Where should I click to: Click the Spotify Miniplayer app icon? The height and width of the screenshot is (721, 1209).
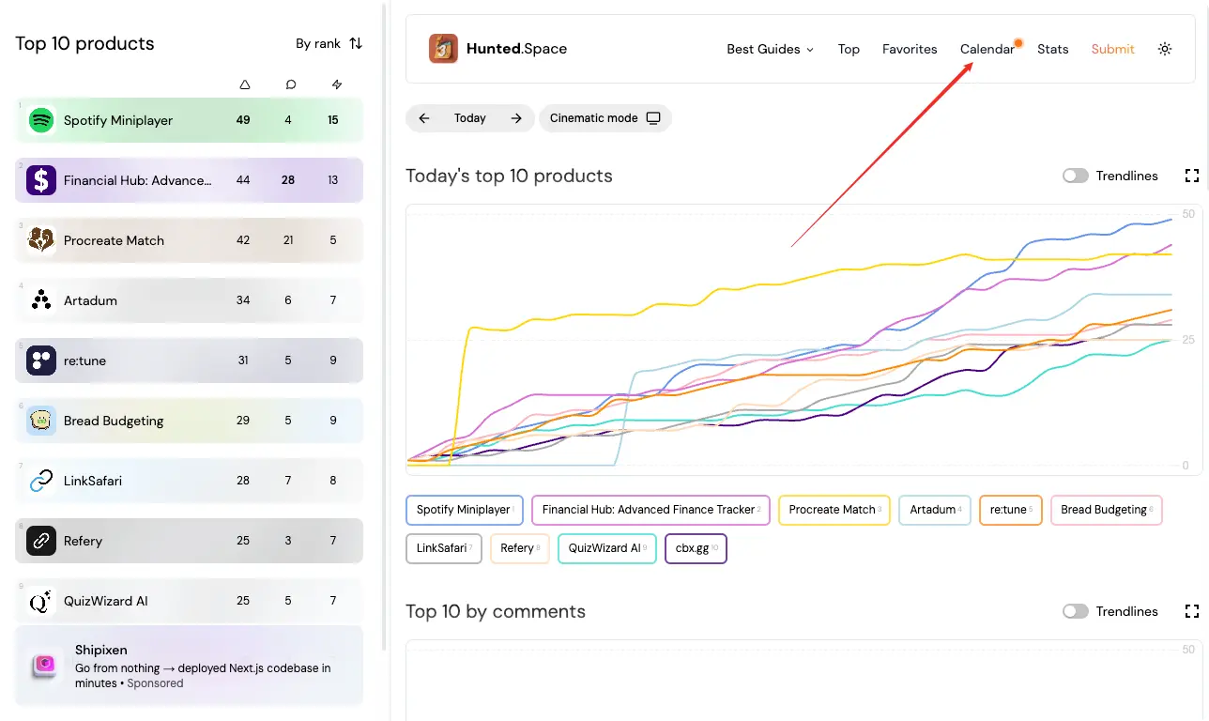[x=41, y=120]
